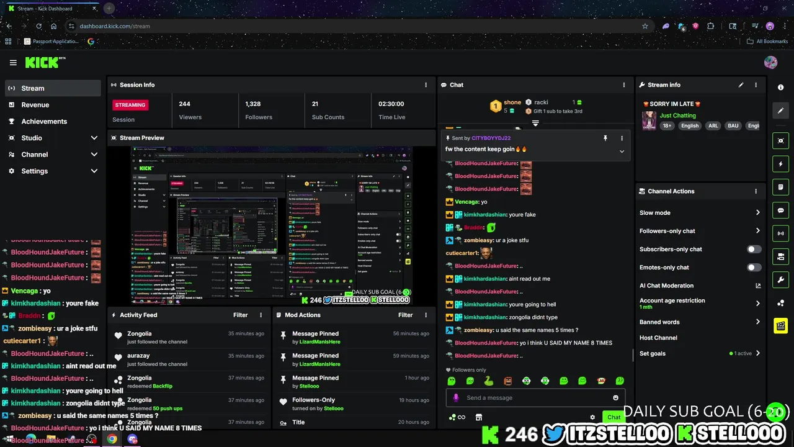Open AI Chat Moderation external link icon
Image resolution: width=794 pixels, height=447 pixels.
[x=757, y=286]
